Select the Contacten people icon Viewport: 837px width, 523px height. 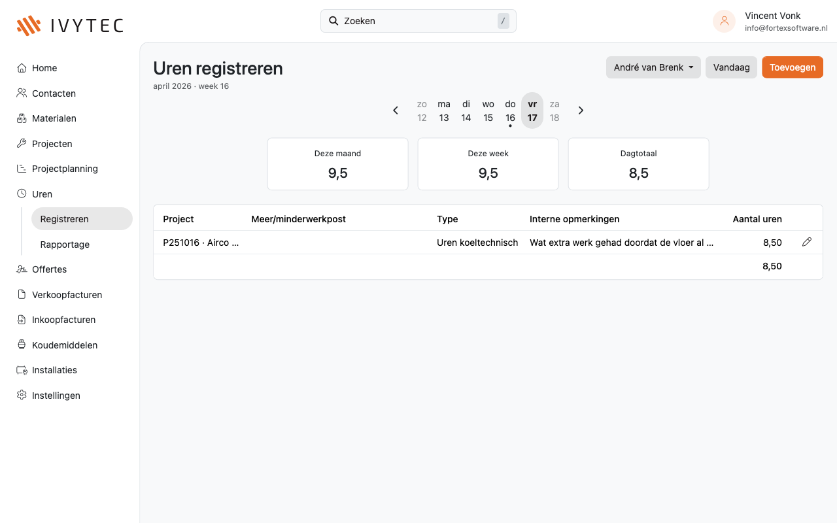[22, 93]
